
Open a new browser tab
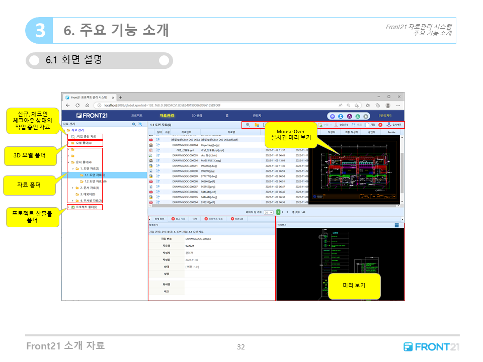pos(120,98)
